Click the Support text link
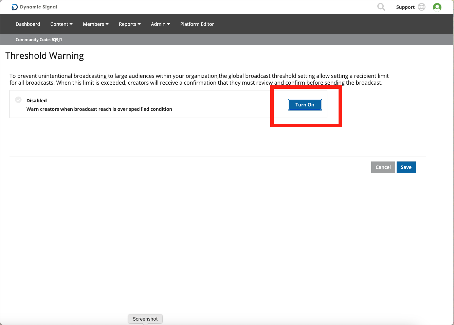This screenshot has width=454, height=325. tap(405, 7)
